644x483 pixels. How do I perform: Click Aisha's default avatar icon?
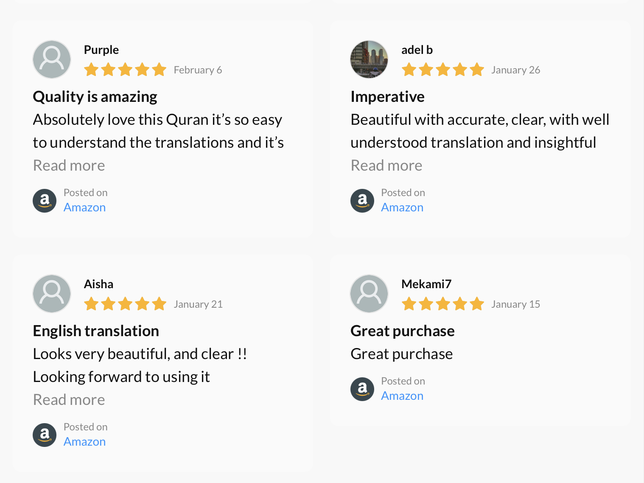(52, 294)
